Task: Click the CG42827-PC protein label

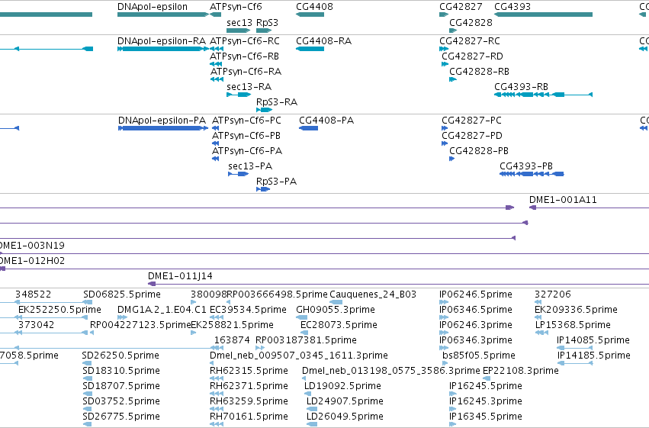Action: click(x=471, y=121)
